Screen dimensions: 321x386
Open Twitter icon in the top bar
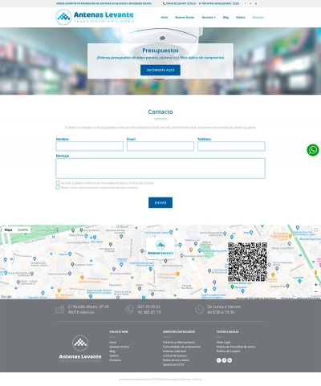point(250,3)
